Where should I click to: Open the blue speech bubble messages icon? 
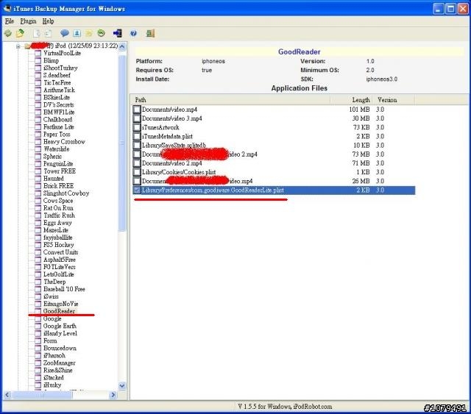pyautogui.click(x=65, y=33)
